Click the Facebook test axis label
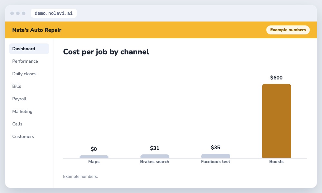This screenshot has height=193, width=322. click(x=215, y=161)
